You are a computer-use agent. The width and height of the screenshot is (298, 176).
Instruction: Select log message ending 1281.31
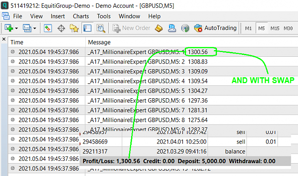147,110
